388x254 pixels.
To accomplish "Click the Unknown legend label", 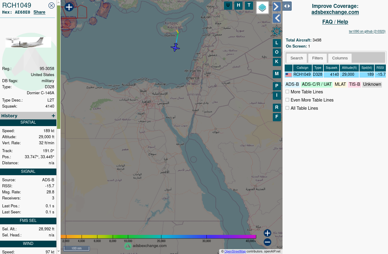I will [x=372, y=85].
